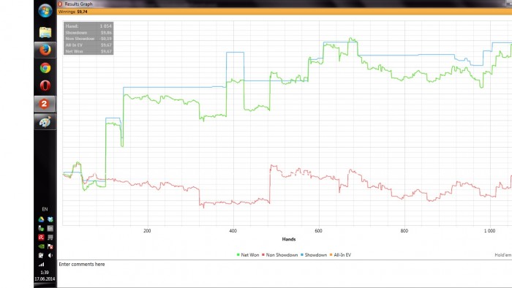Click the 800 hands axis label
The height and width of the screenshot is (288, 512).
404,231
